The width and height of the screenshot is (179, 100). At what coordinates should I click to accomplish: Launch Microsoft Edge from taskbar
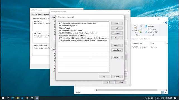click(13, 98)
